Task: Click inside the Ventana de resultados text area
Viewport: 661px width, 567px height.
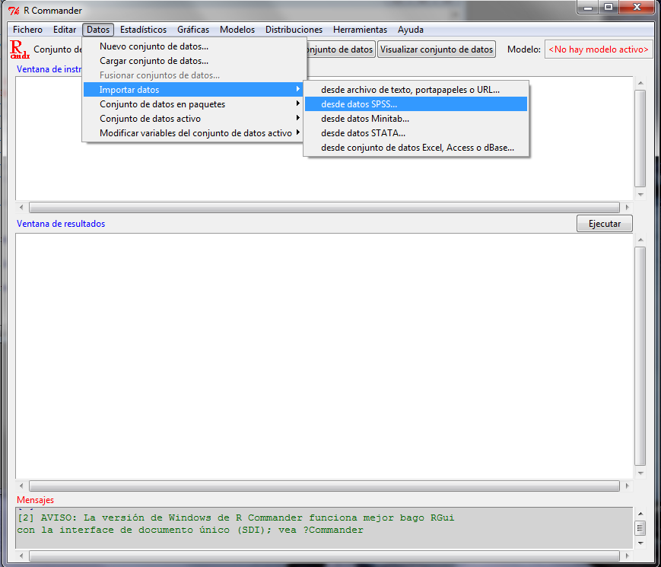Action: pos(324,356)
